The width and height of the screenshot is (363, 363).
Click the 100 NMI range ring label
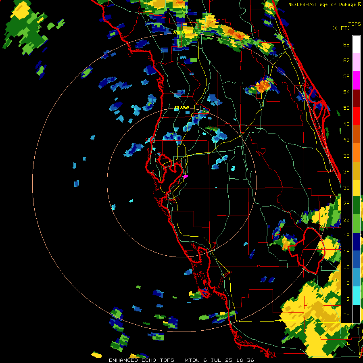point(182,33)
